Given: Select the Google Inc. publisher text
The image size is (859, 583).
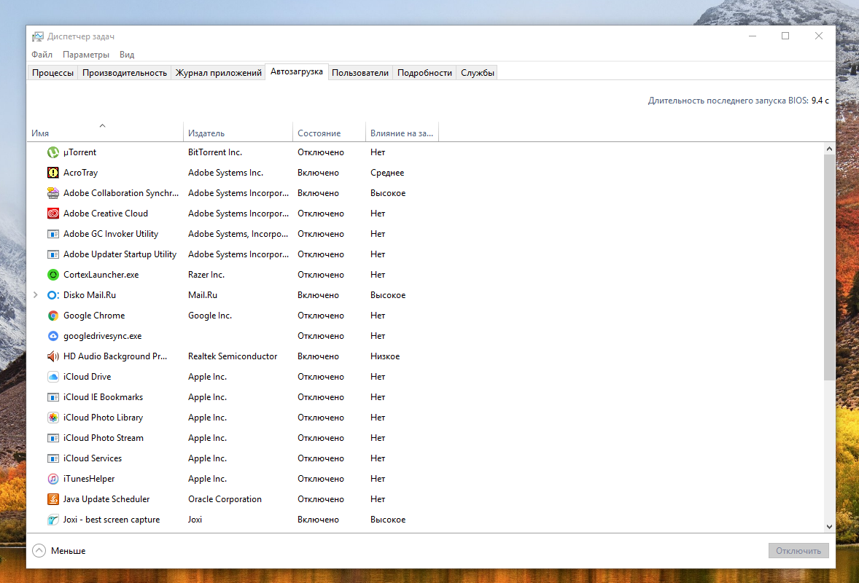Looking at the screenshot, I should click(210, 316).
